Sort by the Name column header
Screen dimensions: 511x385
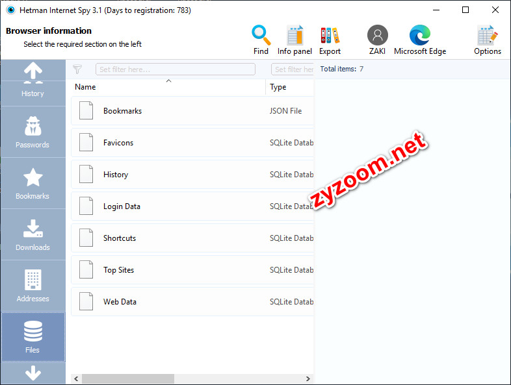click(168, 87)
